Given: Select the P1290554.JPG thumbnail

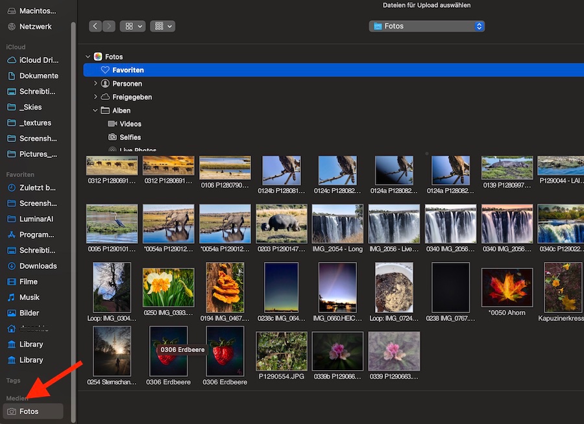Looking at the screenshot, I should (x=281, y=351).
